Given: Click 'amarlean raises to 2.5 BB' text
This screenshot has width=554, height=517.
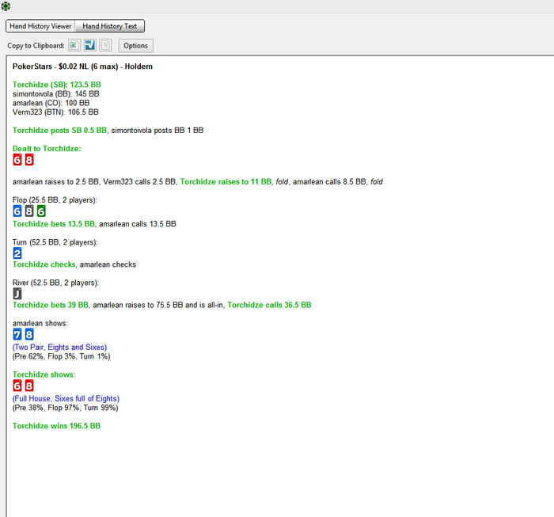Looking at the screenshot, I should (x=55, y=181).
